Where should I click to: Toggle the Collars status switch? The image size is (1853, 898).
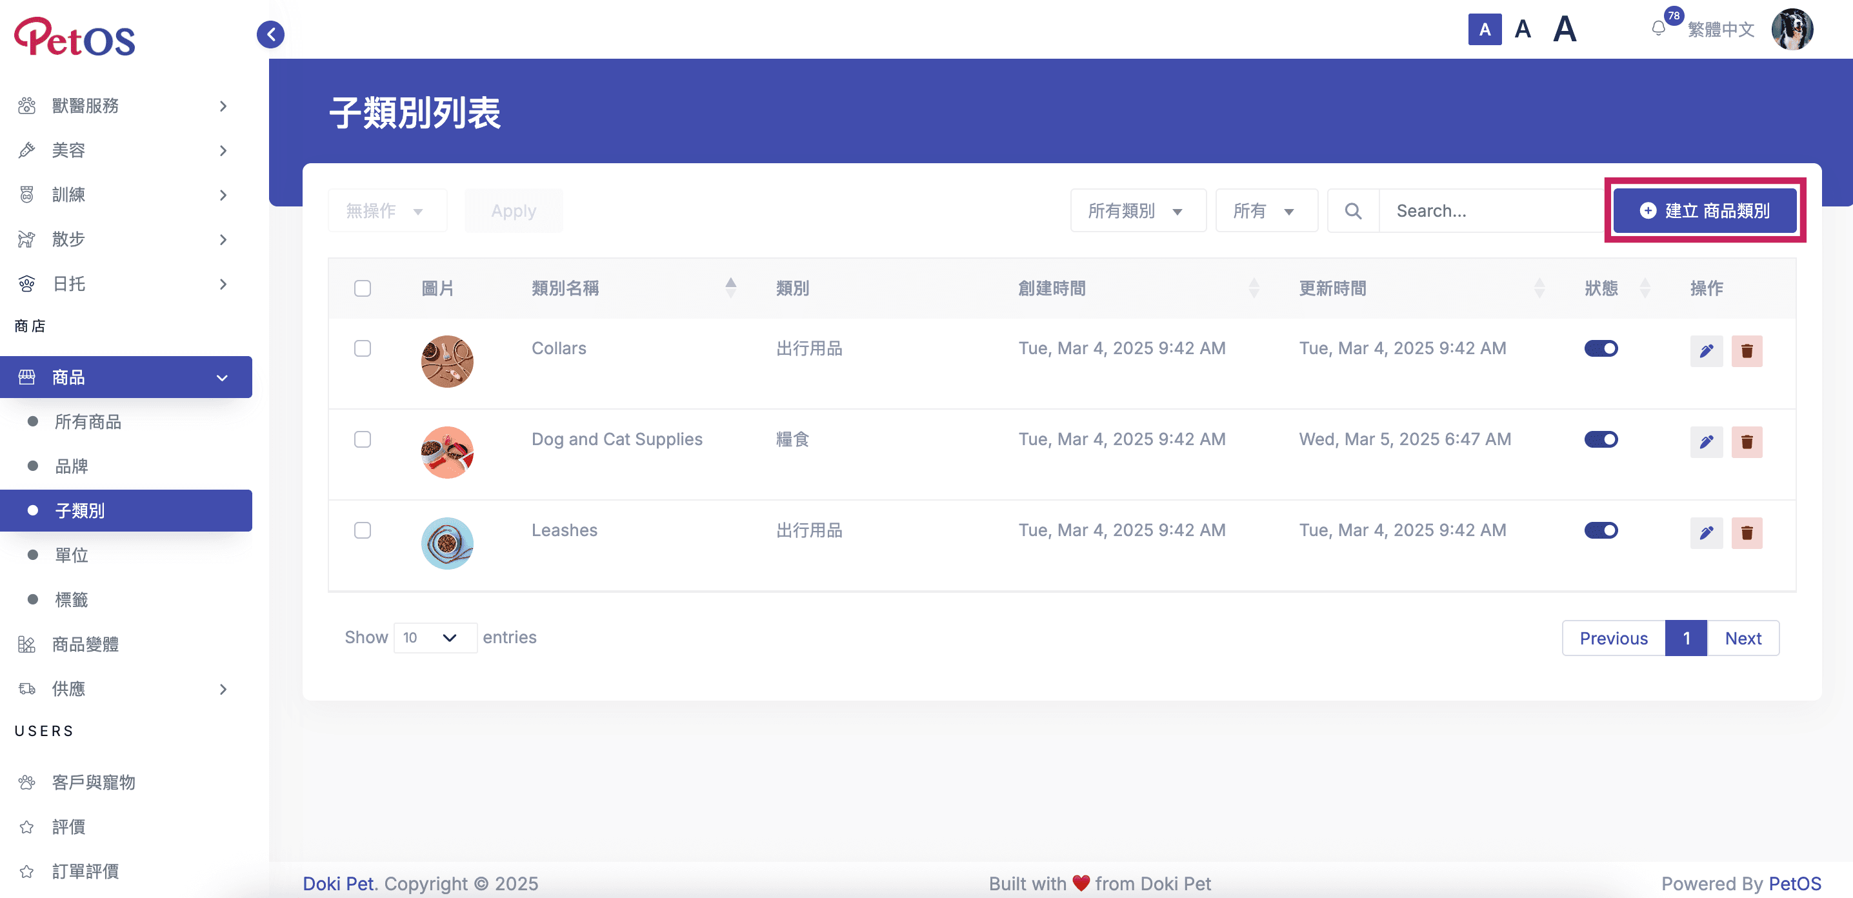pyautogui.click(x=1601, y=349)
